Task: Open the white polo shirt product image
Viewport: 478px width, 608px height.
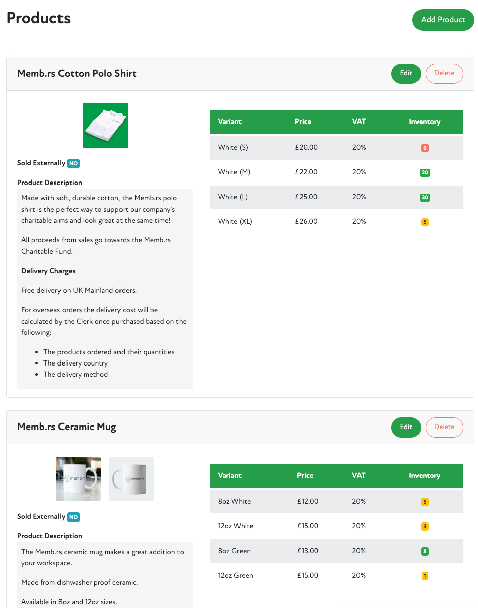Action: [x=105, y=126]
